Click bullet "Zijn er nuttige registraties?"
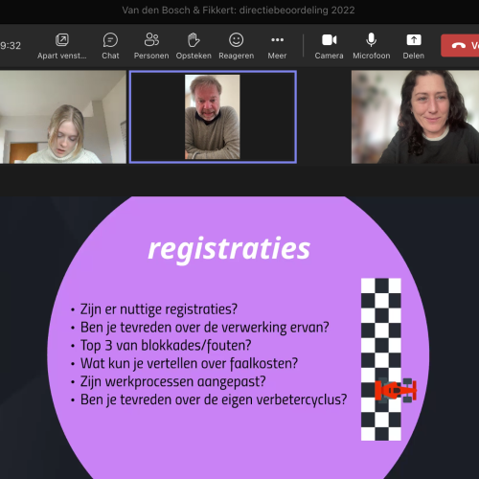Viewport: 479px width, 479px height. (159, 309)
